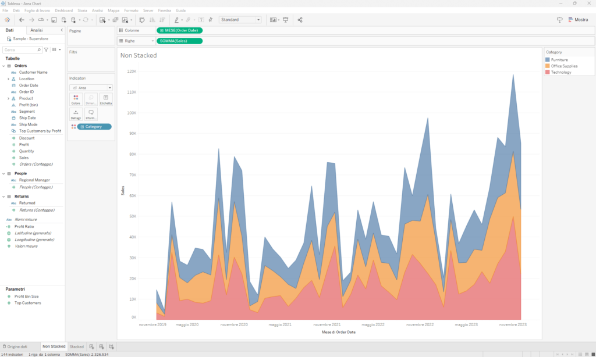Click the Colore card in Indicatori
Viewport: 596px width, 357px height.
(76, 99)
